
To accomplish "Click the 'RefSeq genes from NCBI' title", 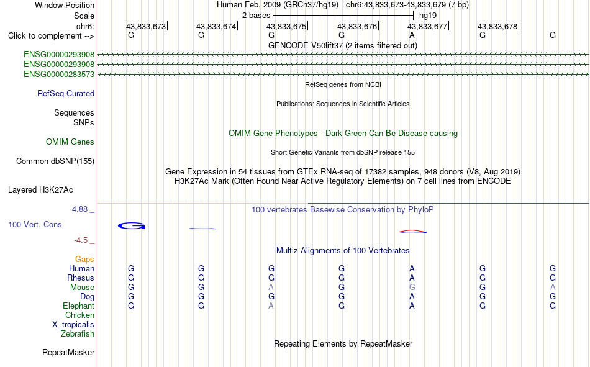I will click(343, 84).
